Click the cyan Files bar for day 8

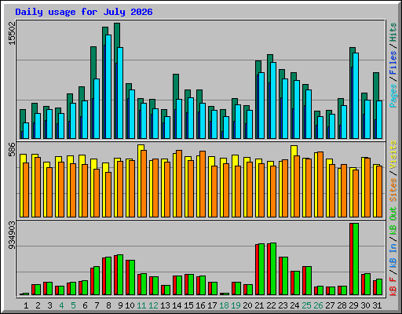(108, 86)
